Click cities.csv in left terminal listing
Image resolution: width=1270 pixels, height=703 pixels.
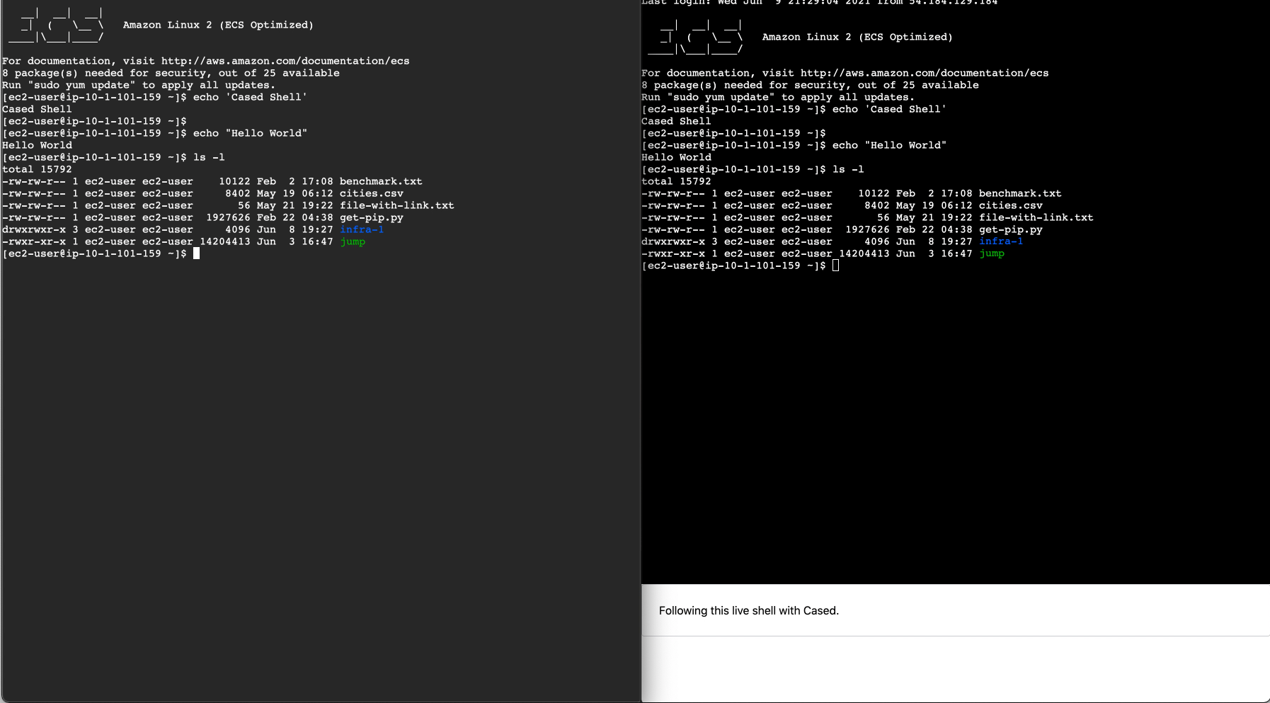click(x=372, y=193)
